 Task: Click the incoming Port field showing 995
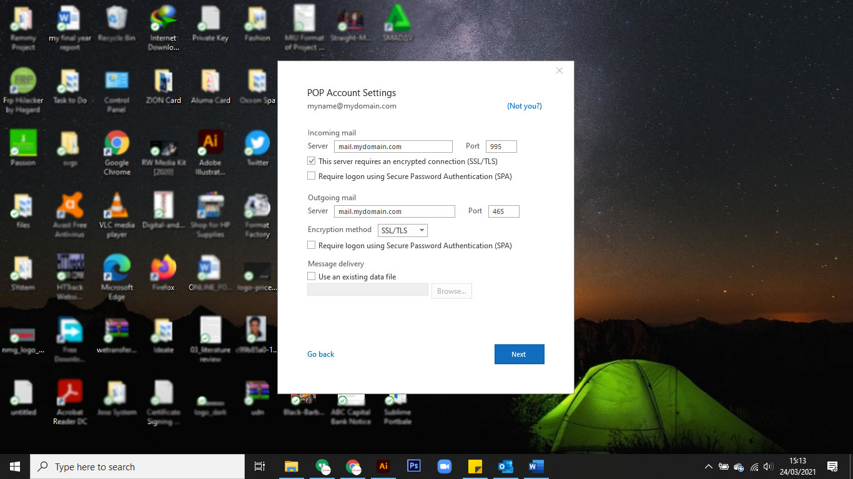click(501, 147)
